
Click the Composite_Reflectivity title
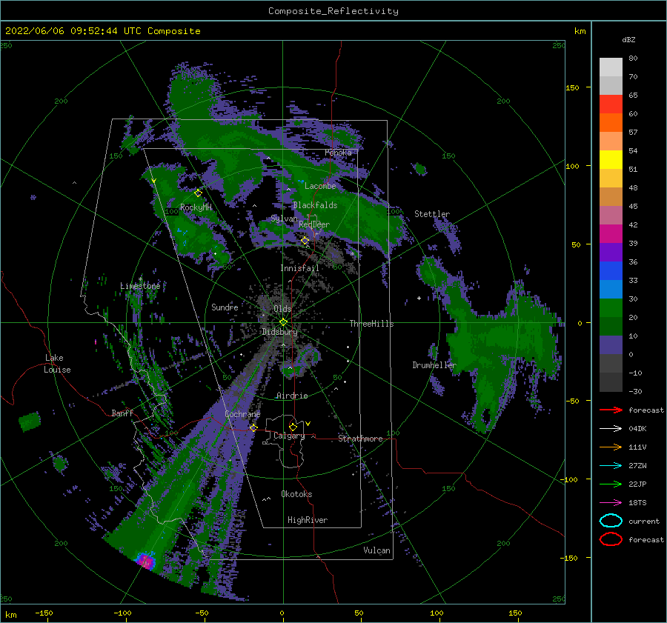pyautogui.click(x=333, y=11)
